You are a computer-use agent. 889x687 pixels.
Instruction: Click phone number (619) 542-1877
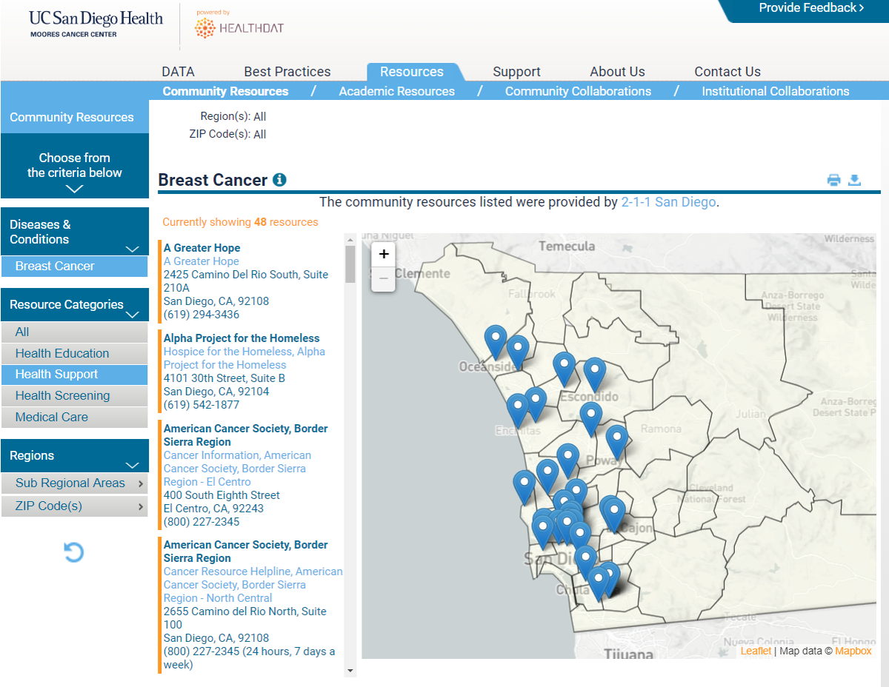click(x=202, y=405)
